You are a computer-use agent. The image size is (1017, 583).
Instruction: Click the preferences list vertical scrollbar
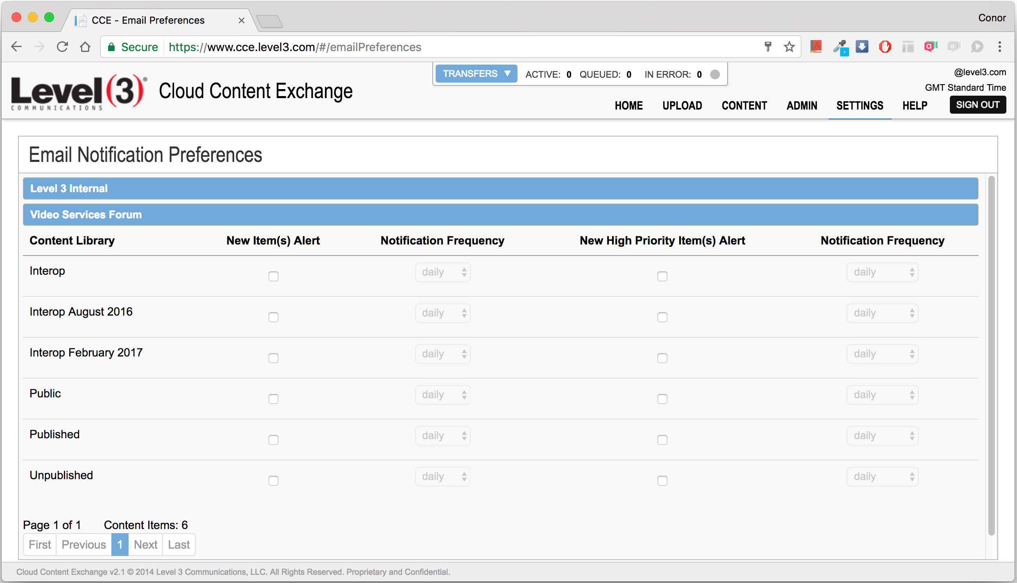click(x=991, y=356)
